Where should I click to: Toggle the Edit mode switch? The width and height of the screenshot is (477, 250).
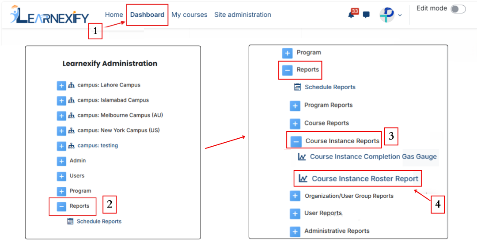click(458, 9)
